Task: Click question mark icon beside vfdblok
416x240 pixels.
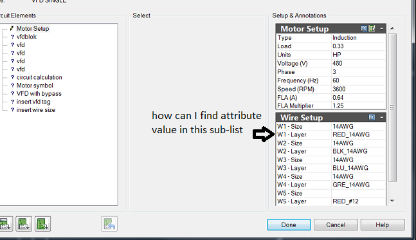Action: (12, 37)
